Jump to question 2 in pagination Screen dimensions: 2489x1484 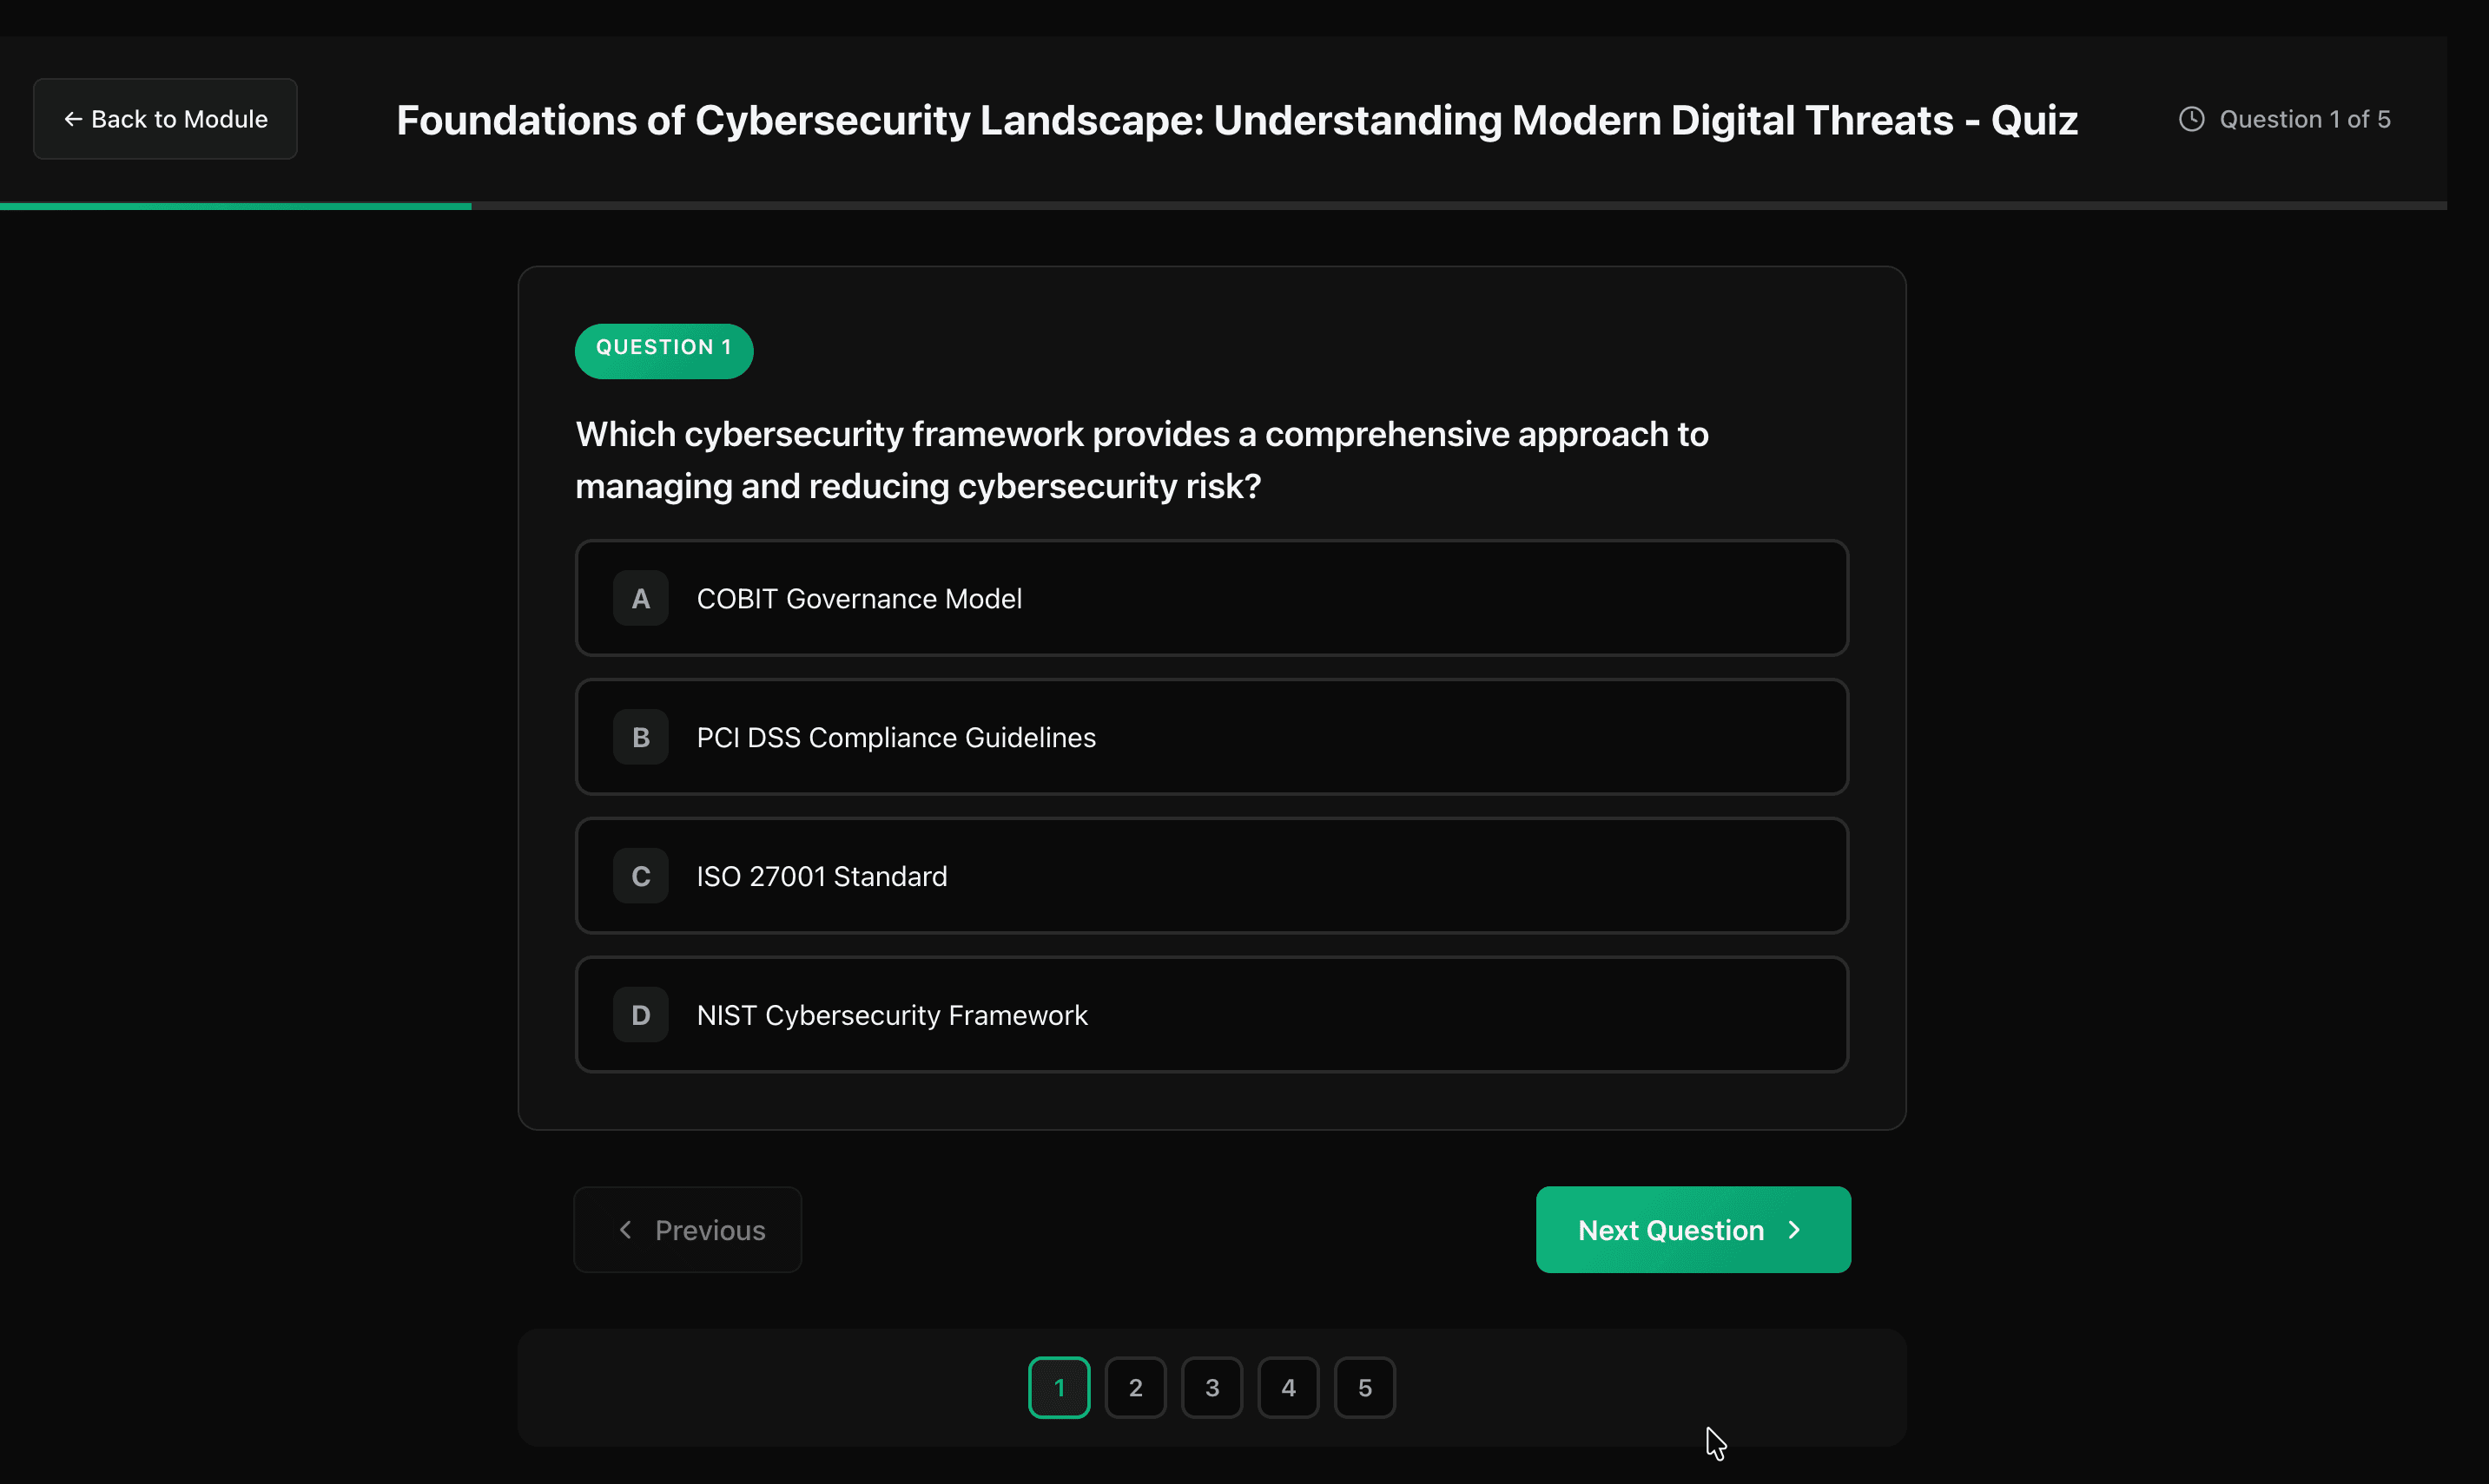(x=1135, y=1388)
